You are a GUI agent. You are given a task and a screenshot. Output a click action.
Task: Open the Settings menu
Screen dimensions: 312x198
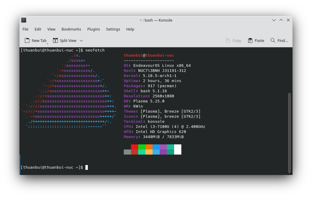coord(113,29)
